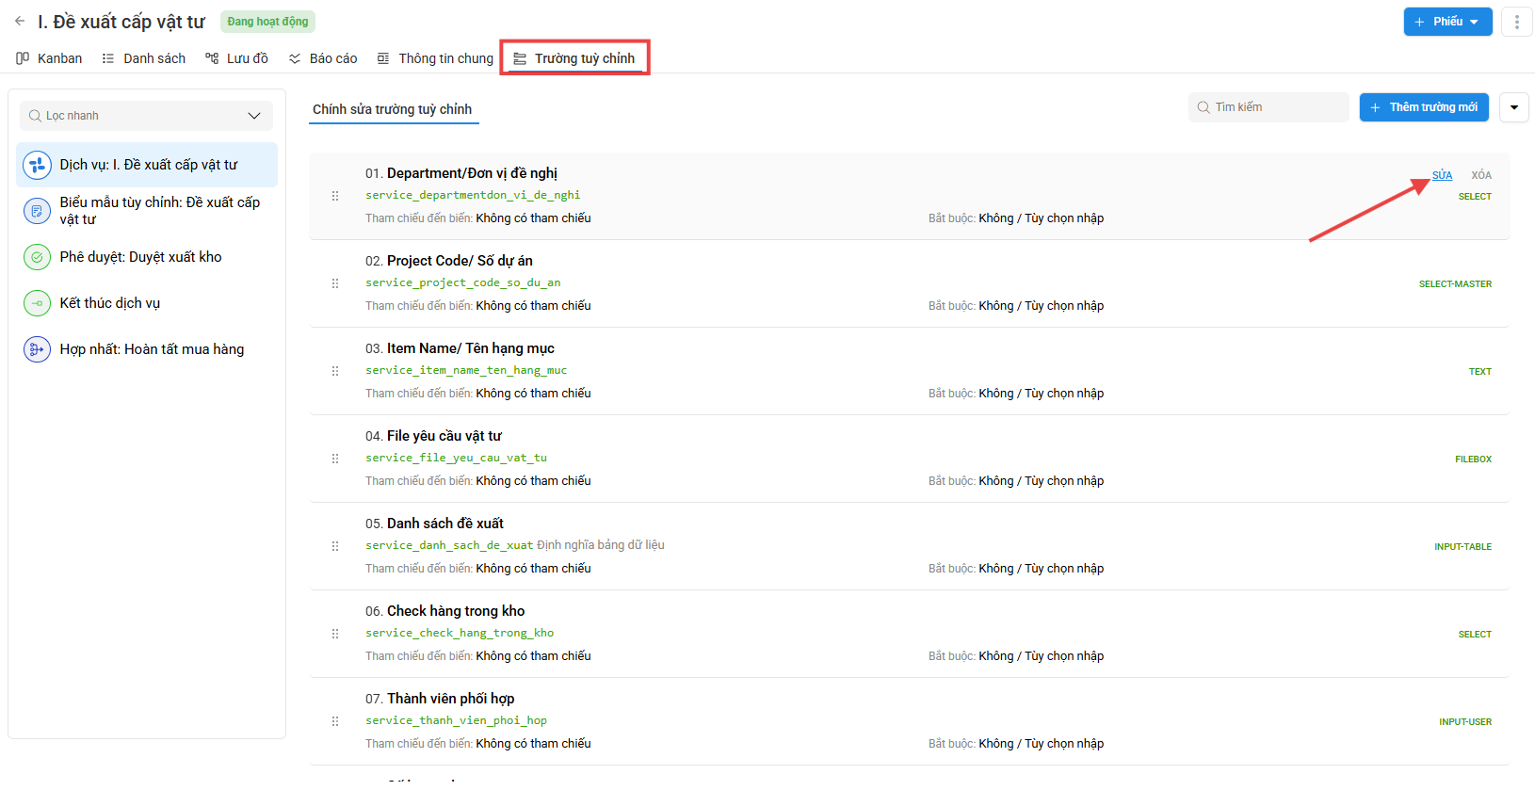Click code service_thanh_vien_phoi_hop
The width and height of the screenshot is (1535, 790).
tap(456, 720)
